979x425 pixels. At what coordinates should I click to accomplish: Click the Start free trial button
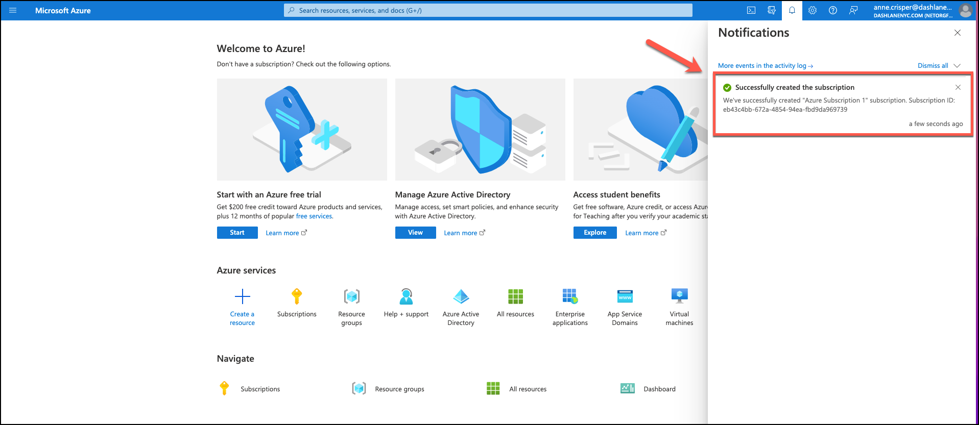[237, 233]
